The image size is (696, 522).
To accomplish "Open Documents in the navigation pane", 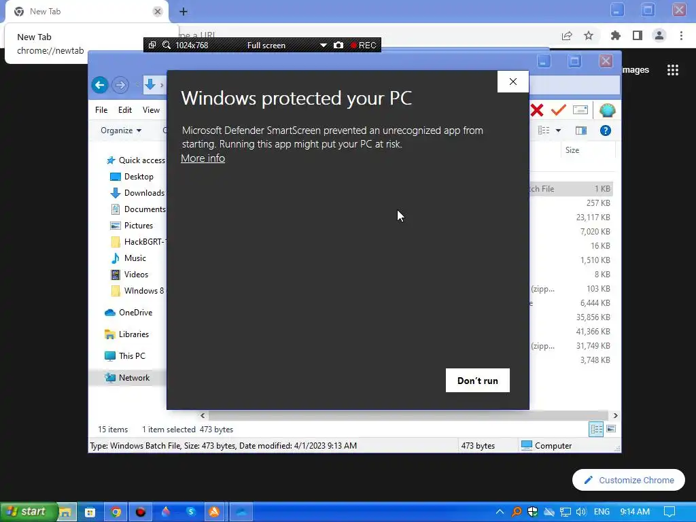I will tap(137, 209).
